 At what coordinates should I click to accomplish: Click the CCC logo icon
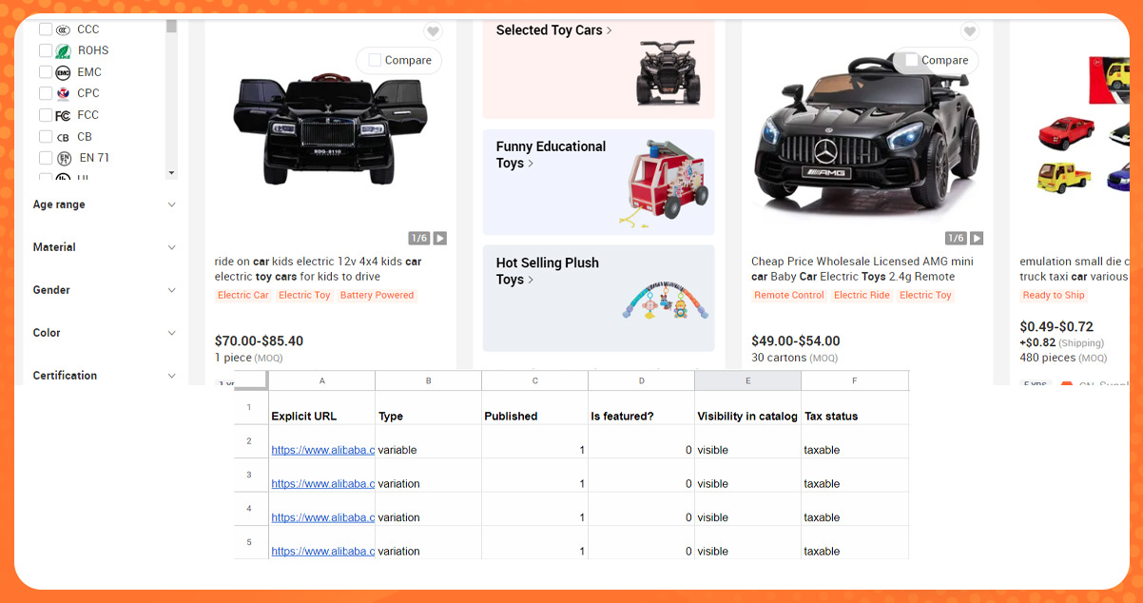coord(63,29)
